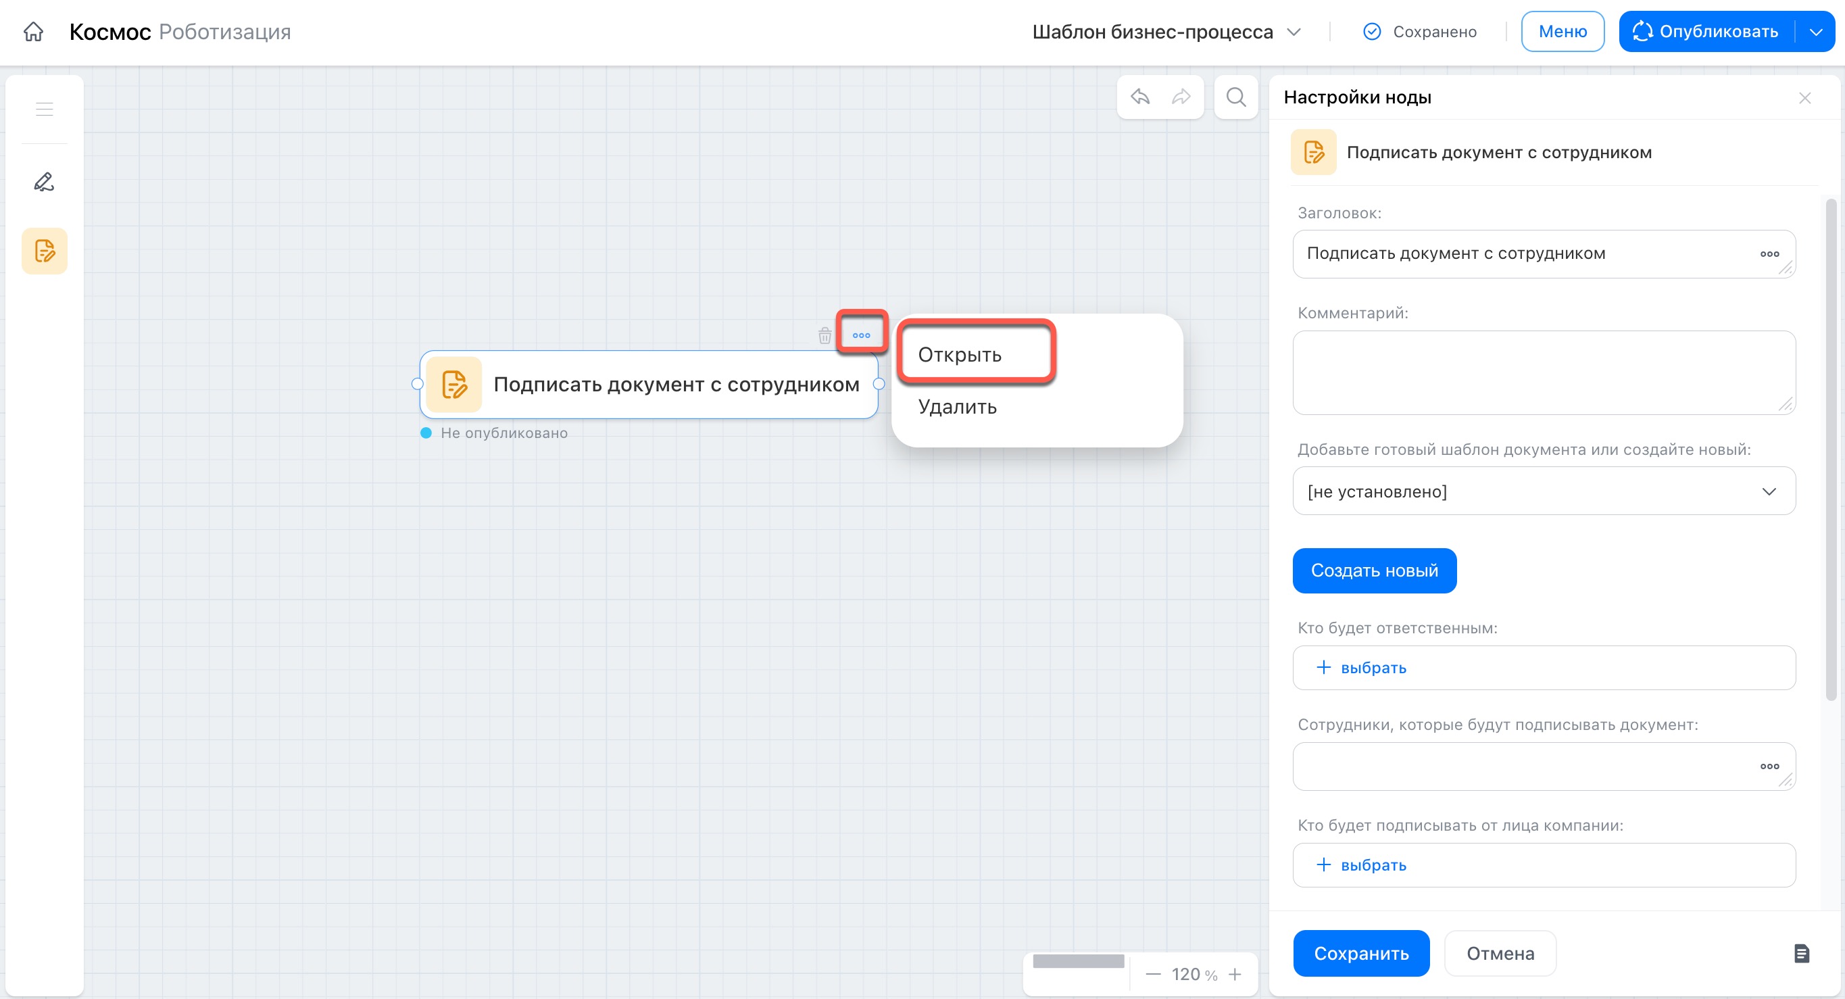The image size is (1845, 999).
Task: Close the Настройки ноды panel
Action: tap(1804, 98)
